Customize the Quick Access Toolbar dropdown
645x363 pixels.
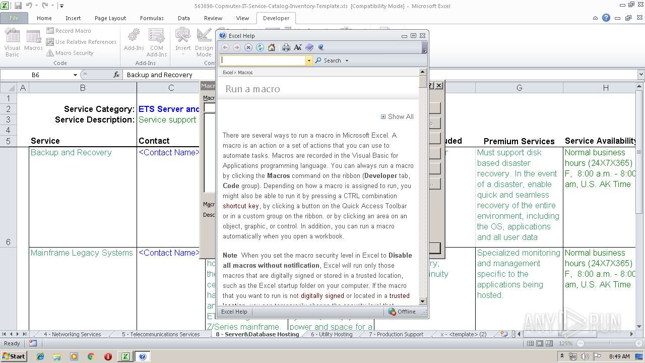pos(61,6)
